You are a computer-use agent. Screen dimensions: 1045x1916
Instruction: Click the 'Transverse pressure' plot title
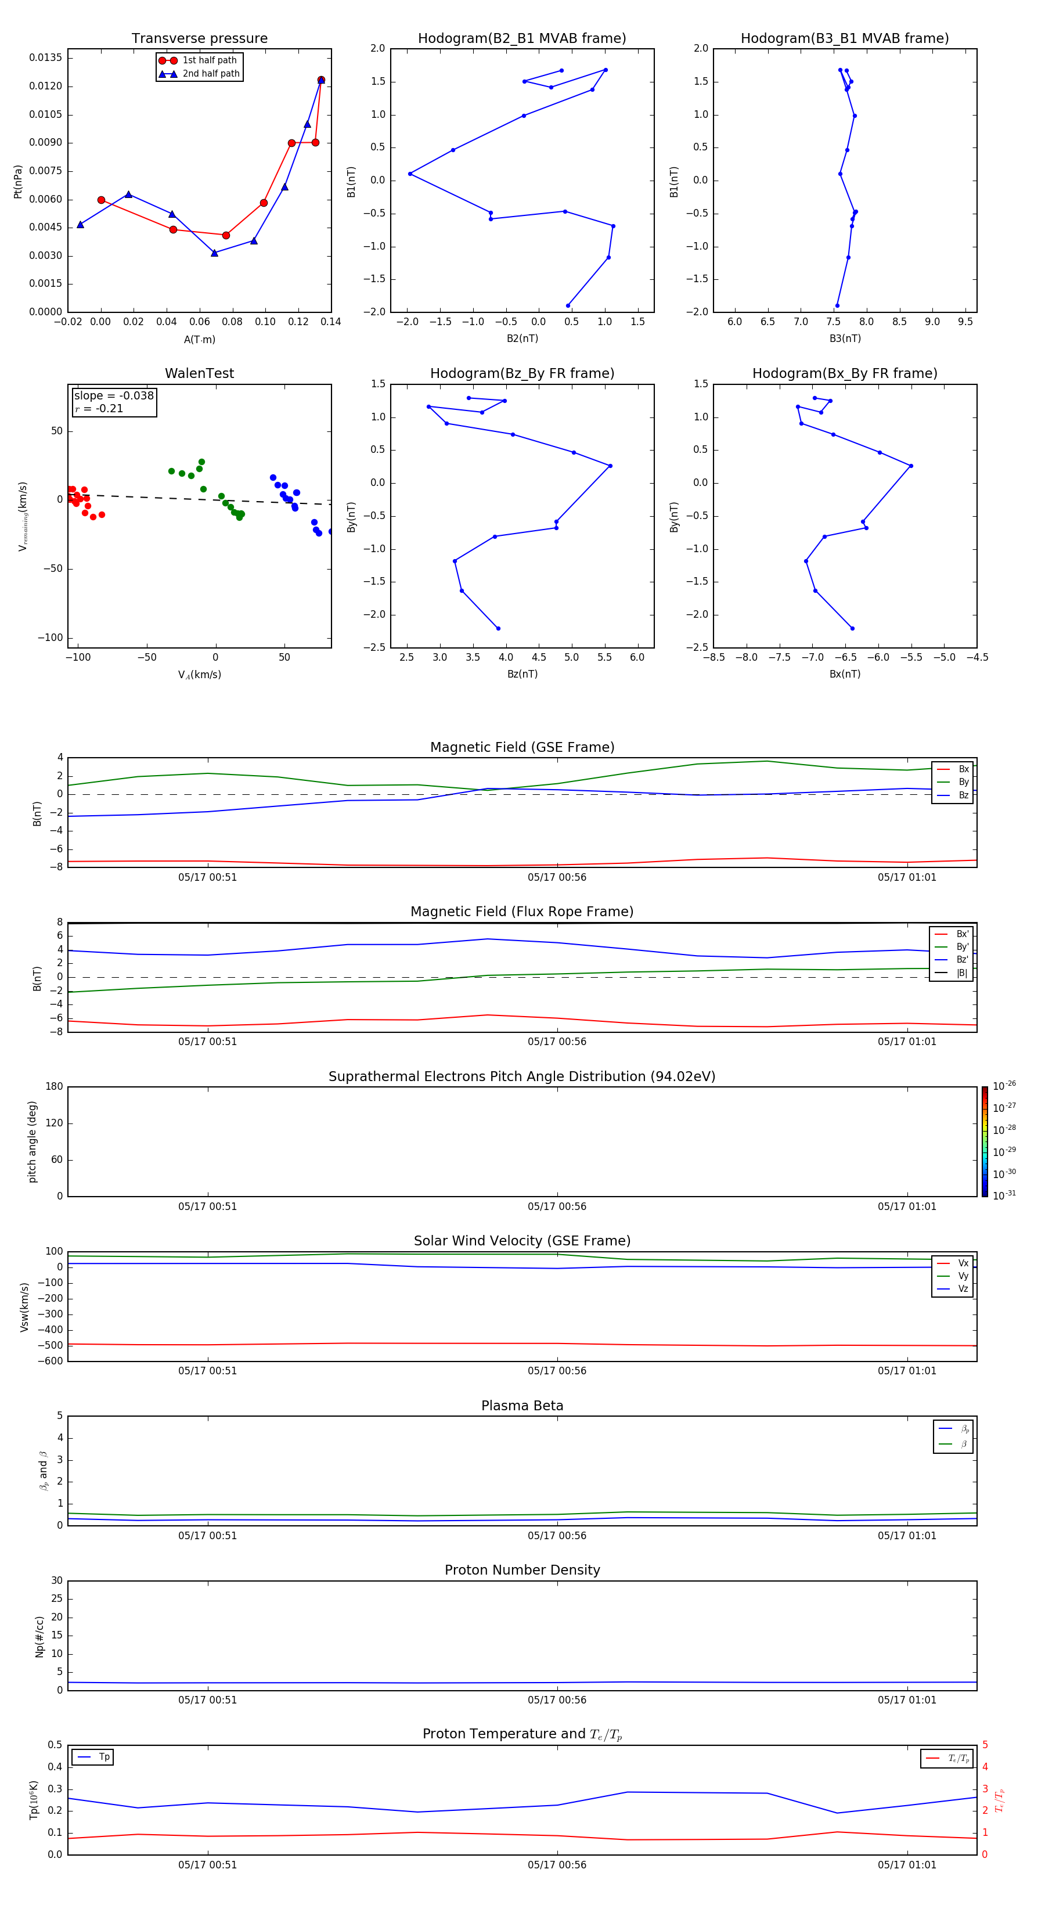[x=199, y=39]
